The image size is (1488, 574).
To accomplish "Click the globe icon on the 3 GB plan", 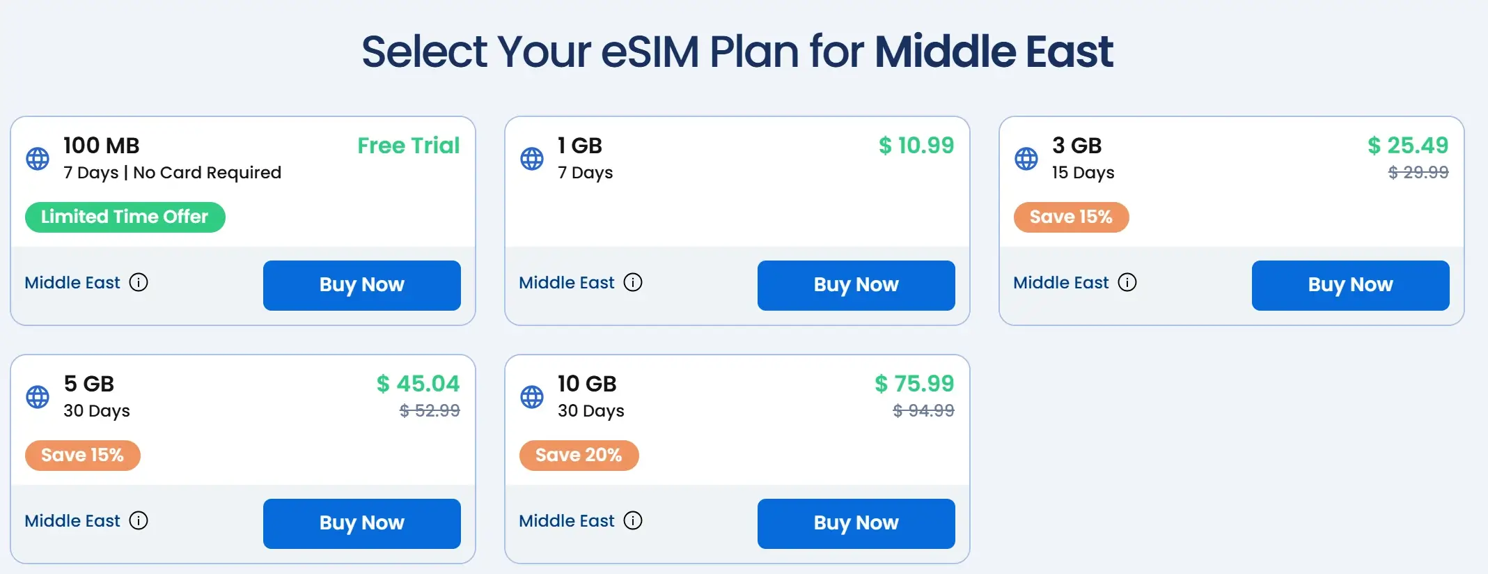I will click(x=1026, y=159).
